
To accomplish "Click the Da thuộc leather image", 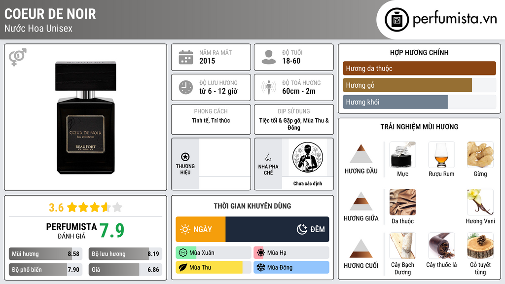I will [x=402, y=202].
